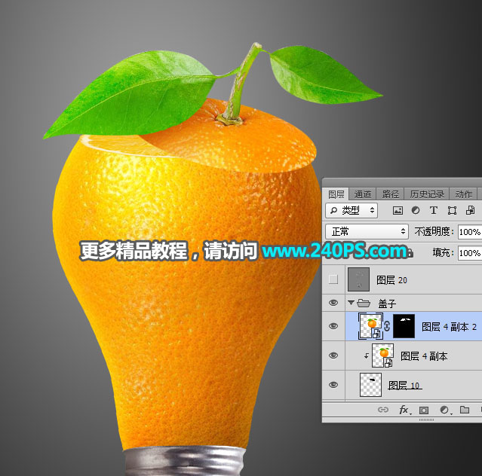Click the 填充 100% value field
The height and width of the screenshot is (476, 482).
point(470,253)
